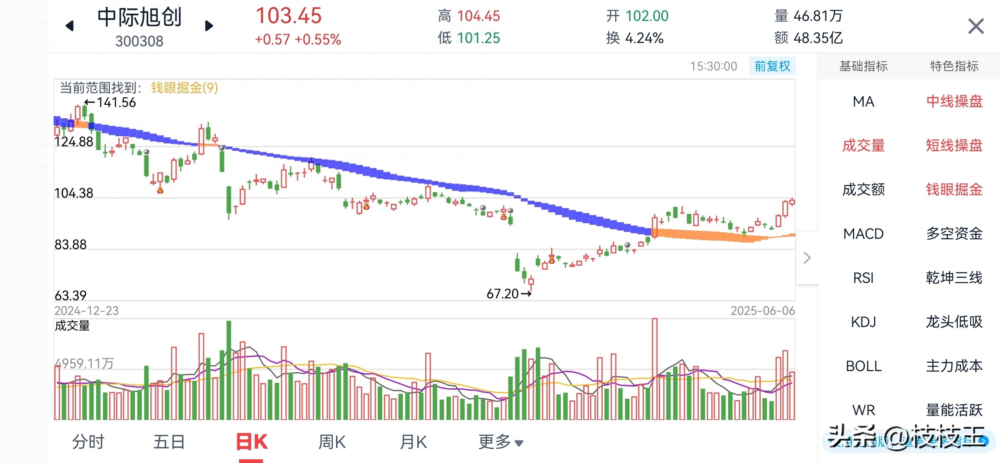
Task: Go to next stock with right arrow
Action: point(209,26)
